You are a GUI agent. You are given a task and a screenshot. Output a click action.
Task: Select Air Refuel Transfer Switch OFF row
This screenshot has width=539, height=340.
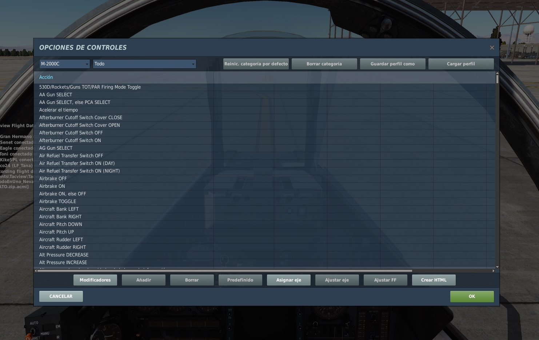(x=265, y=156)
